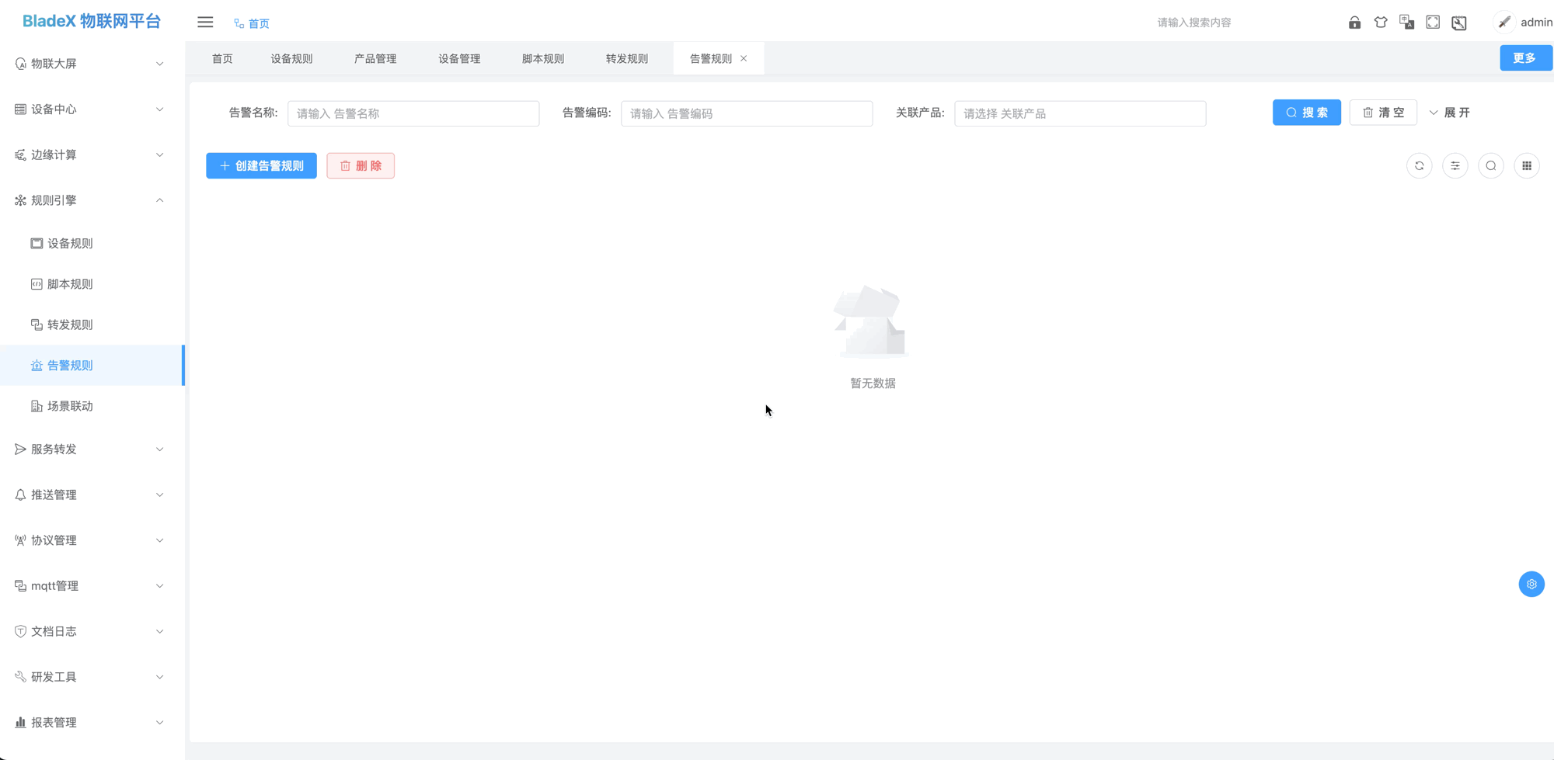1554x760 pixels.
Task: Collapse sidebar with hamburger icon
Action: 204,22
